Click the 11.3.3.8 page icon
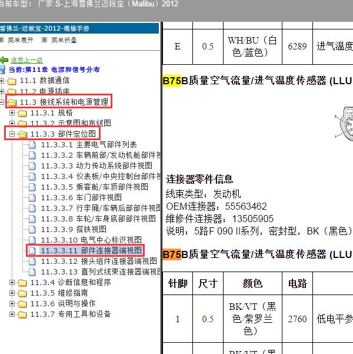 (x=32, y=219)
